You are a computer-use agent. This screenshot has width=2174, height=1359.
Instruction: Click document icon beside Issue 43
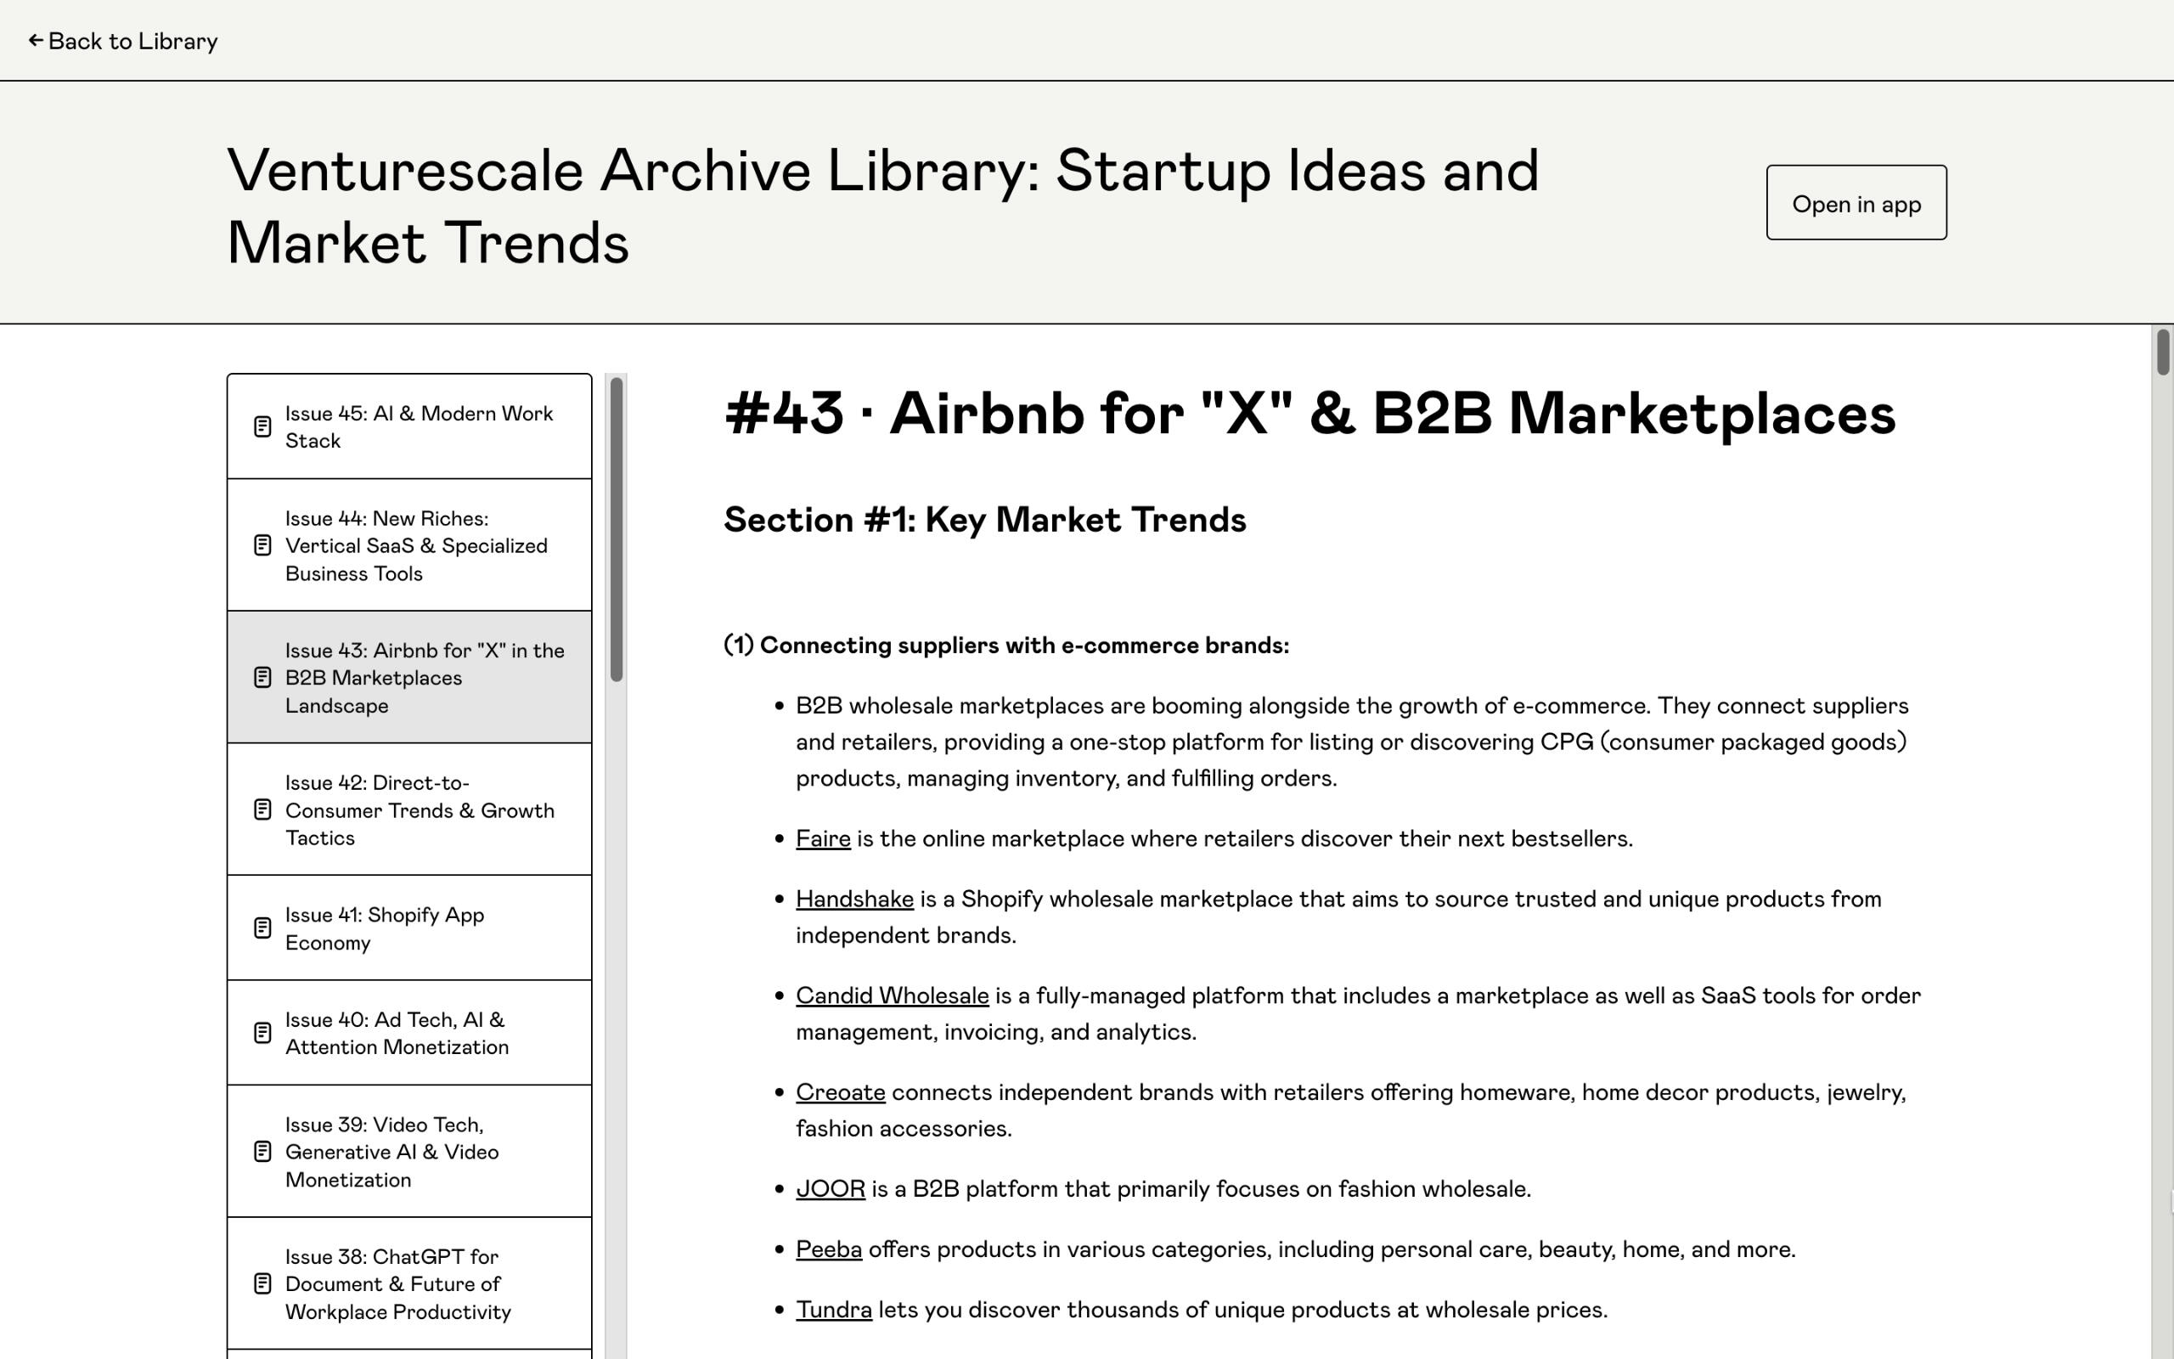click(x=262, y=678)
